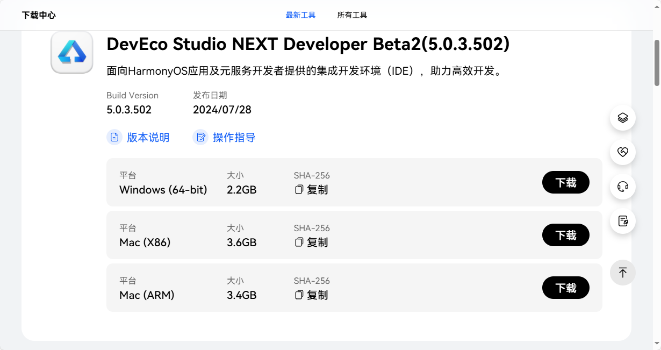Screen dimensions: 661x350
Task: Switch to the 所有工具 tab
Action: pyautogui.click(x=352, y=15)
